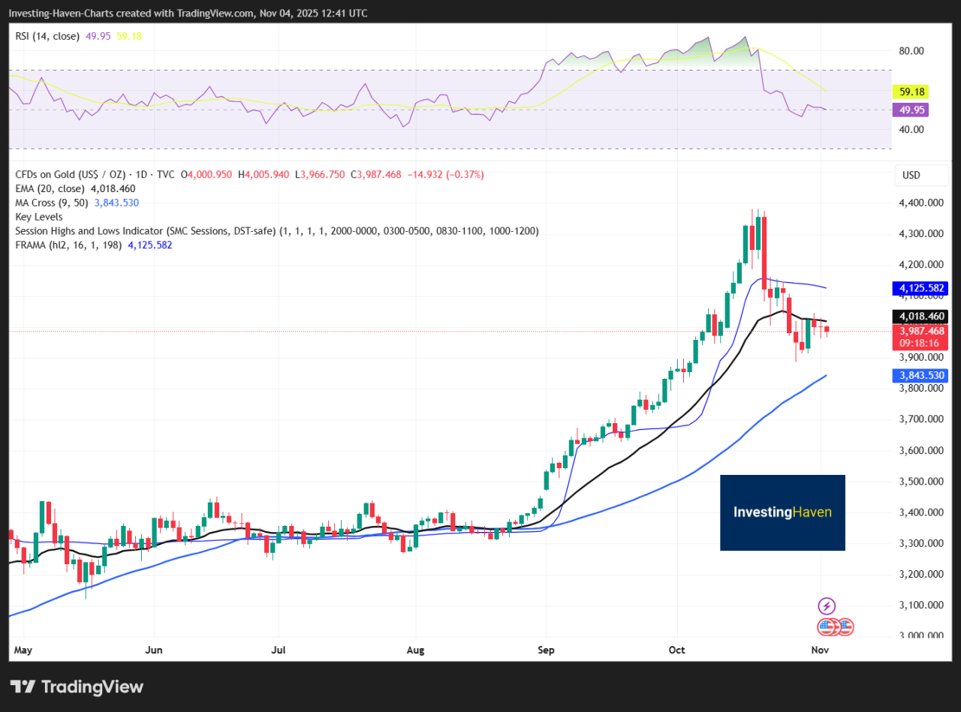Click the RSI (14, close) indicator label

coord(47,36)
